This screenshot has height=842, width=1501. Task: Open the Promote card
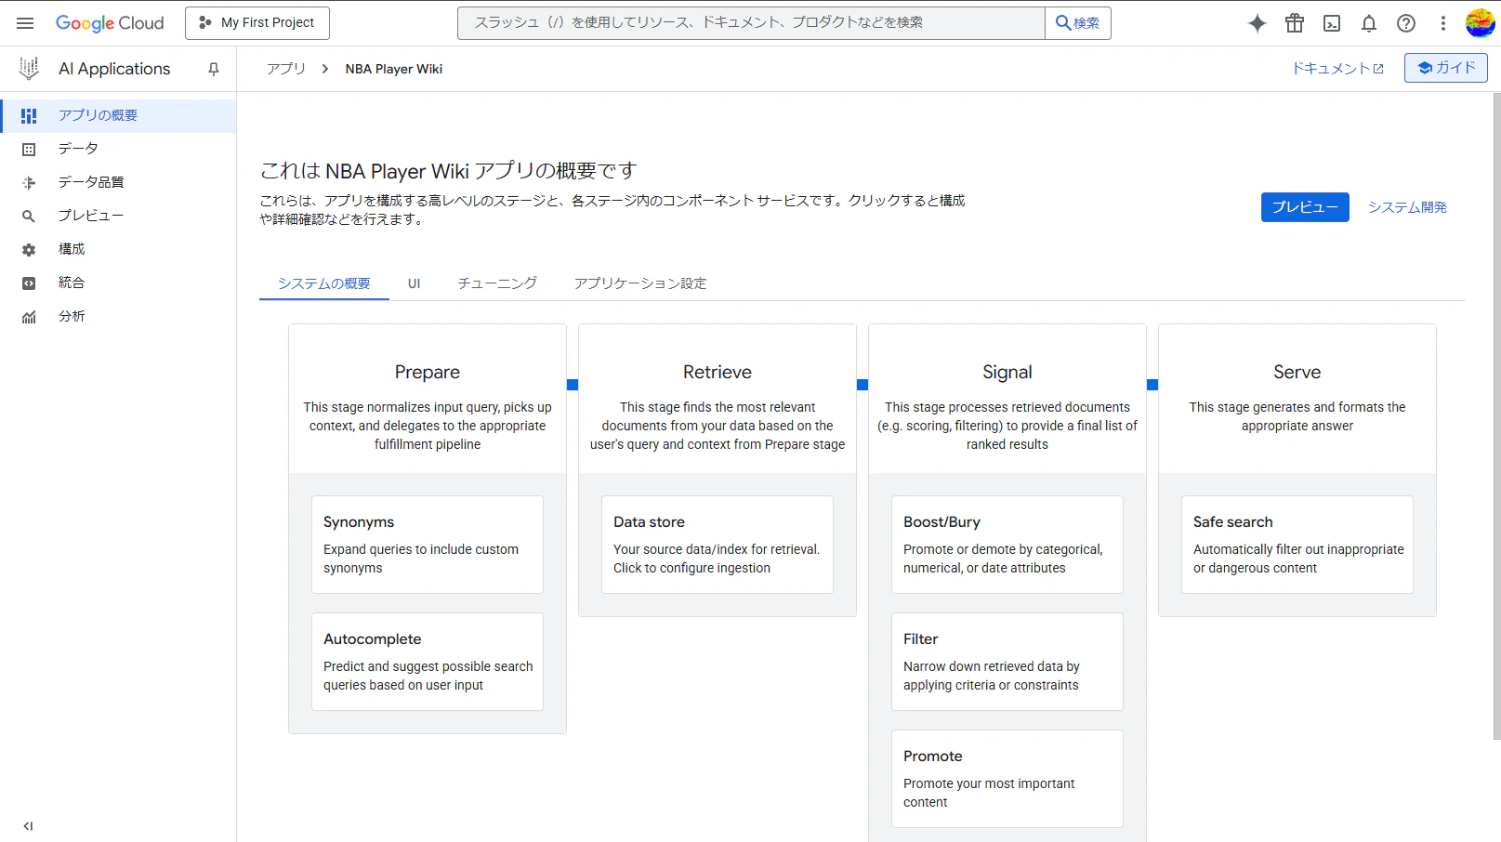tap(1007, 779)
